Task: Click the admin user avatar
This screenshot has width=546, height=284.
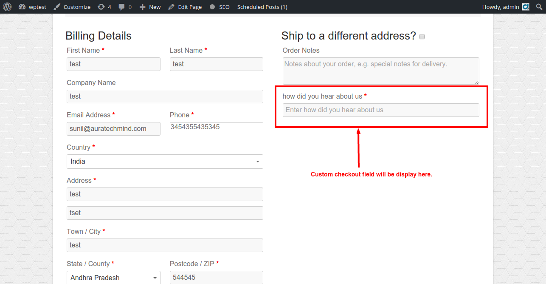Action: click(x=526, y=7)
